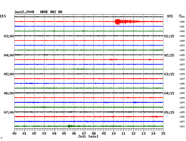Image resolution: width=186 pixels, height=141 pixels.
Task: Click the 01:15 UTC time label
Action: [x=169, y=36]
